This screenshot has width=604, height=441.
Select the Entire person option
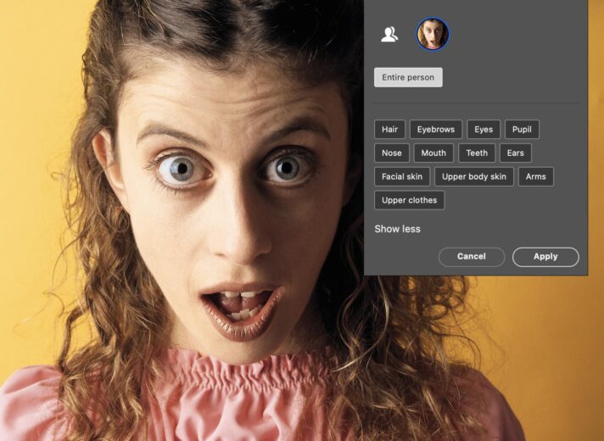[x=408, y=77]
